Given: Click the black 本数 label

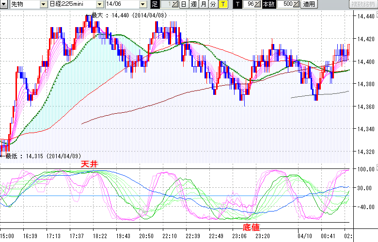Looking at the screenshot, I should 268,4.
